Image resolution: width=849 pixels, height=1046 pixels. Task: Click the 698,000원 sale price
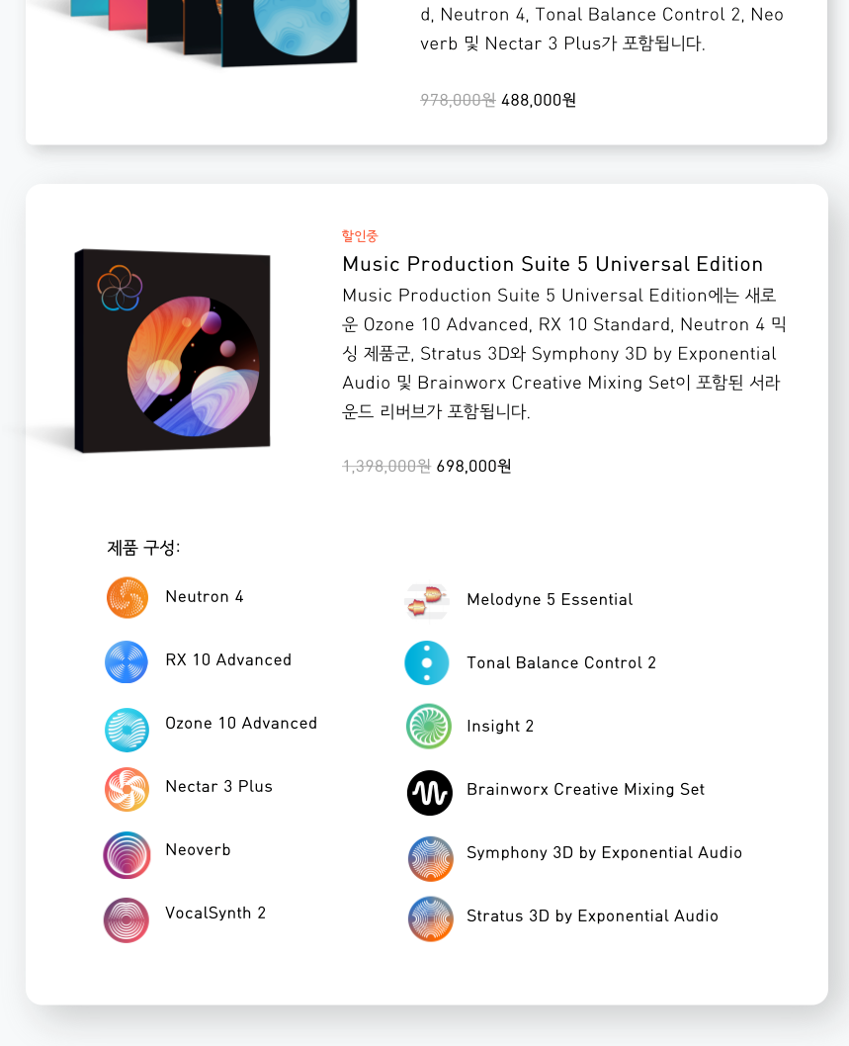(x=473, y=466)
